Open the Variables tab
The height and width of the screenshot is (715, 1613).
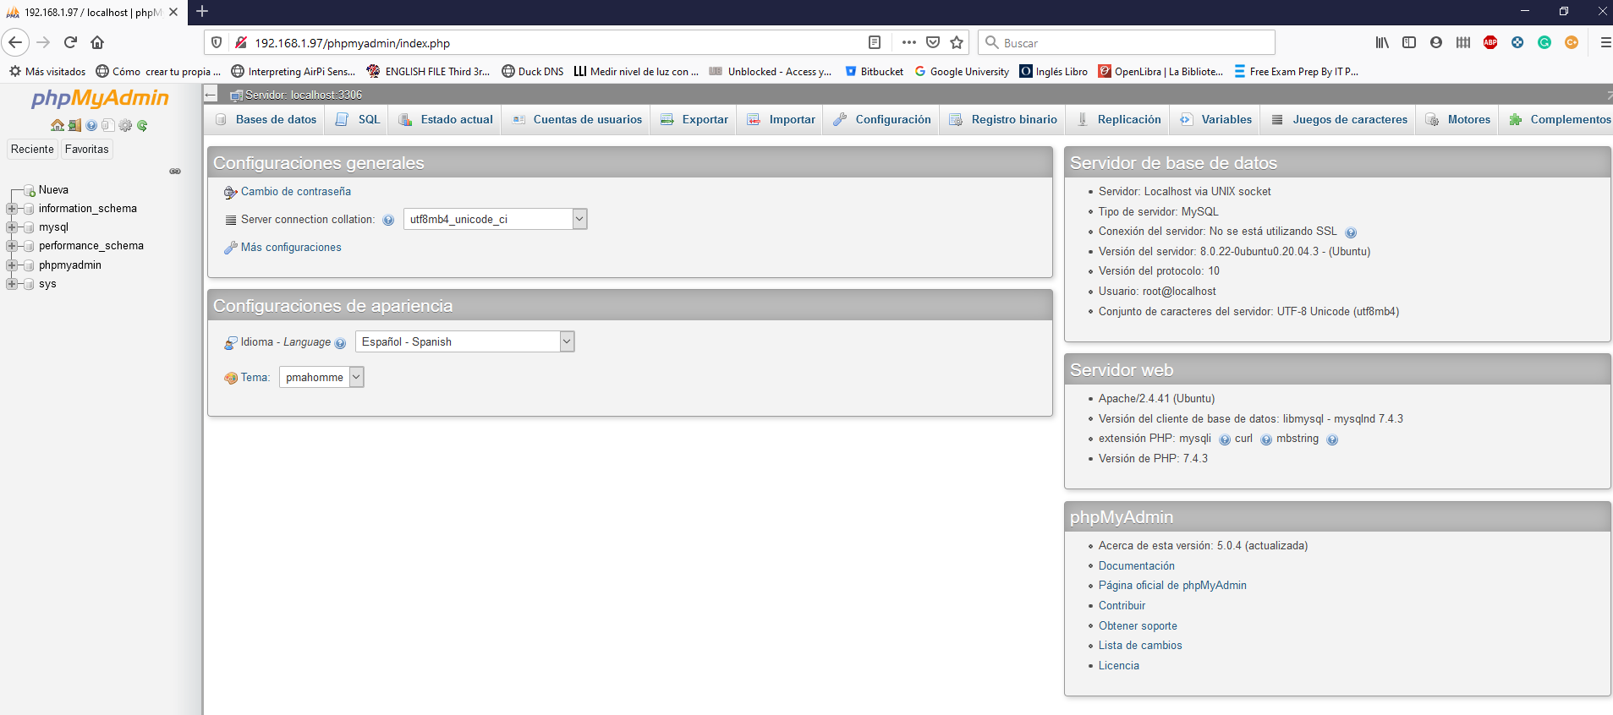coord(1215,119)
